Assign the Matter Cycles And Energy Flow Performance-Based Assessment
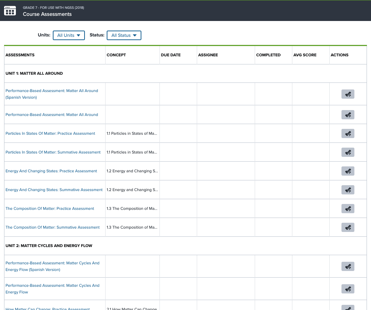371x310 pixels. [x=348, y=289]
